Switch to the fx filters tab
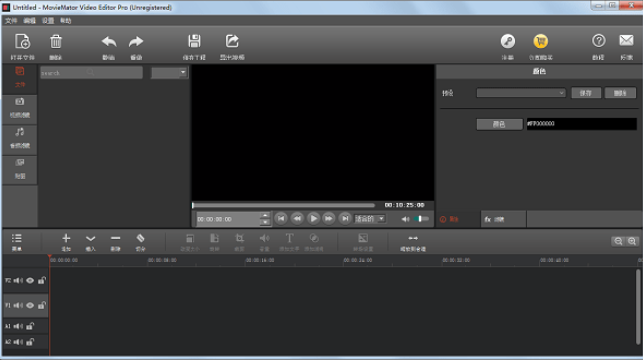643x360 pixels. [x=503, y=219]
